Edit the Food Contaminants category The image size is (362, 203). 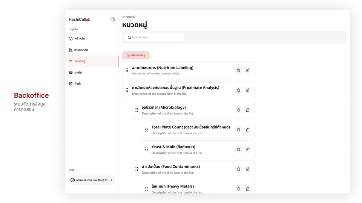pyautogui.click(x=247, y=169)
